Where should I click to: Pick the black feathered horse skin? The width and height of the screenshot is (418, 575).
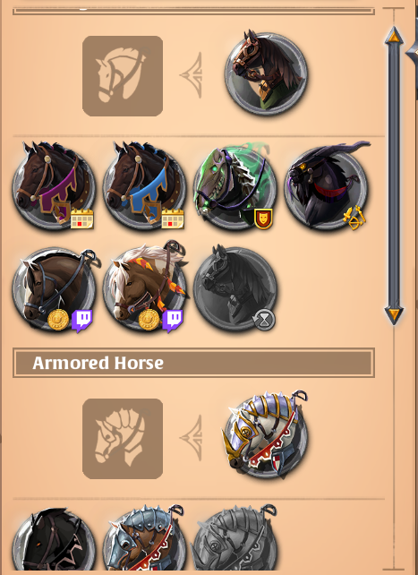326,186
